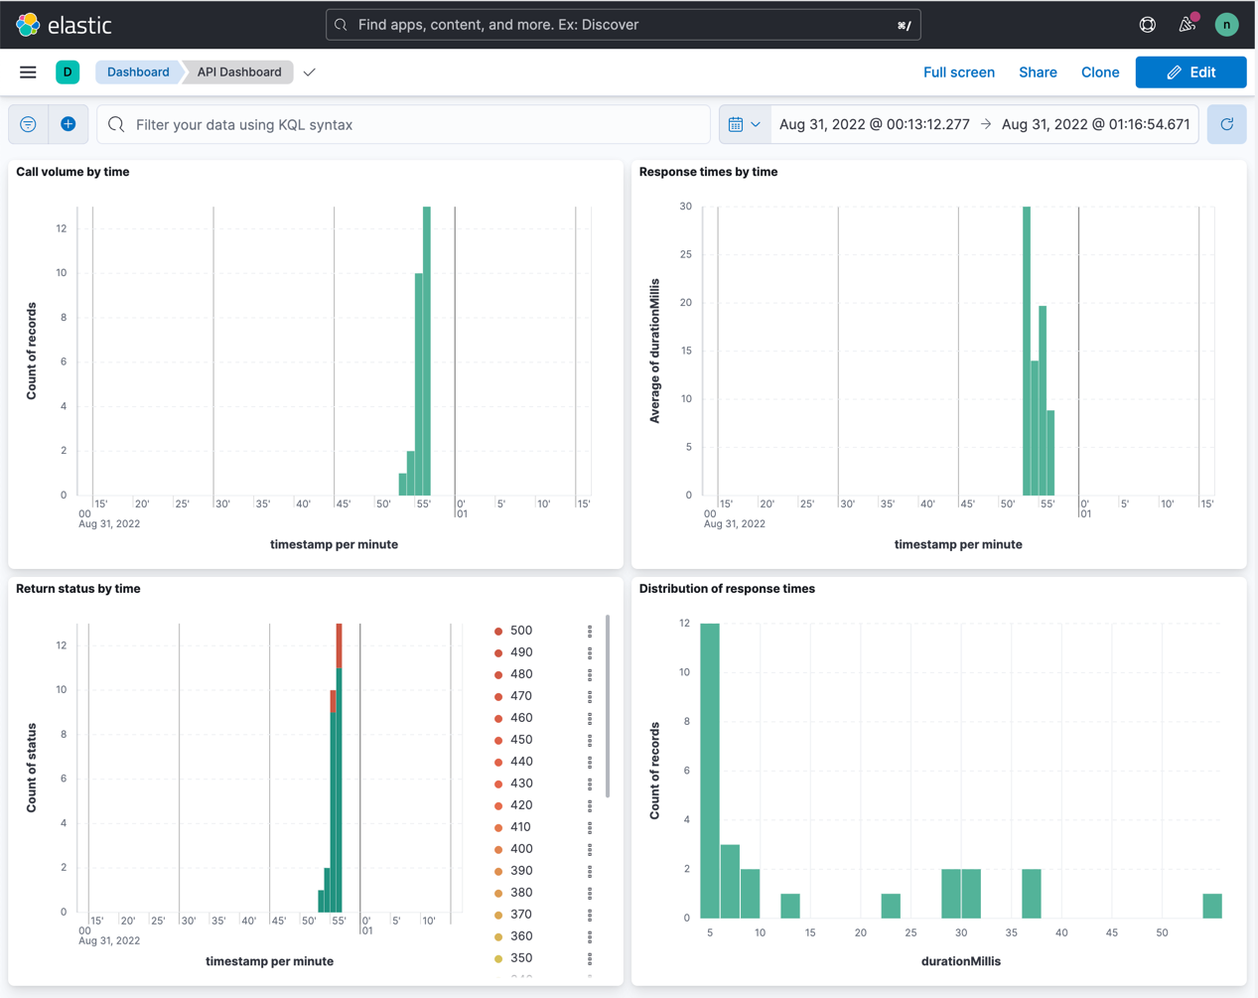Click the tallest bar in Call volume chart
Viewport: 1258px width, 998px height.
tap(427, 351)
